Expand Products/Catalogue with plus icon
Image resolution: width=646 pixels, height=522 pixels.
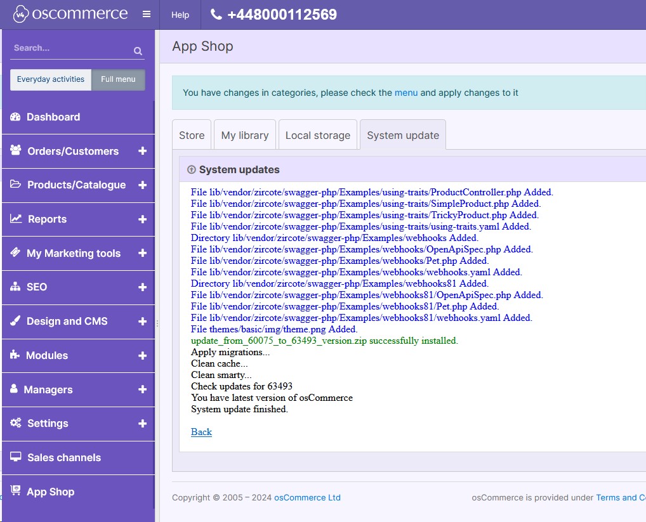(x=143, y=185)
